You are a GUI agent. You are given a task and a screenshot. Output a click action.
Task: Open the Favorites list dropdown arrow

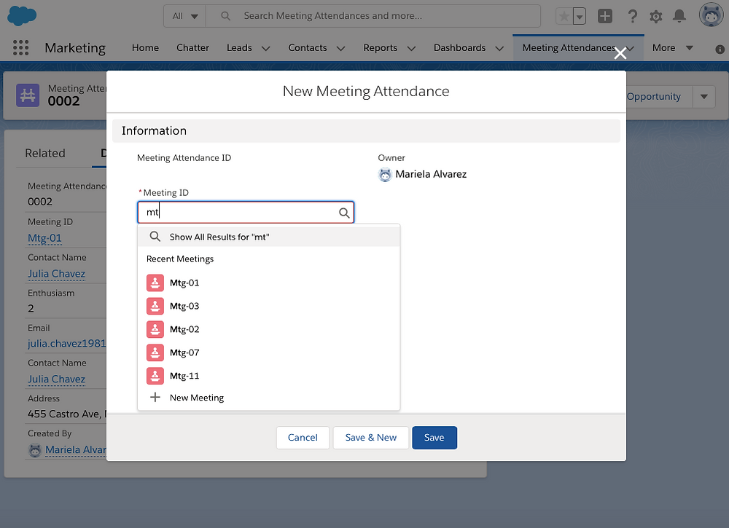click(580, 16)
